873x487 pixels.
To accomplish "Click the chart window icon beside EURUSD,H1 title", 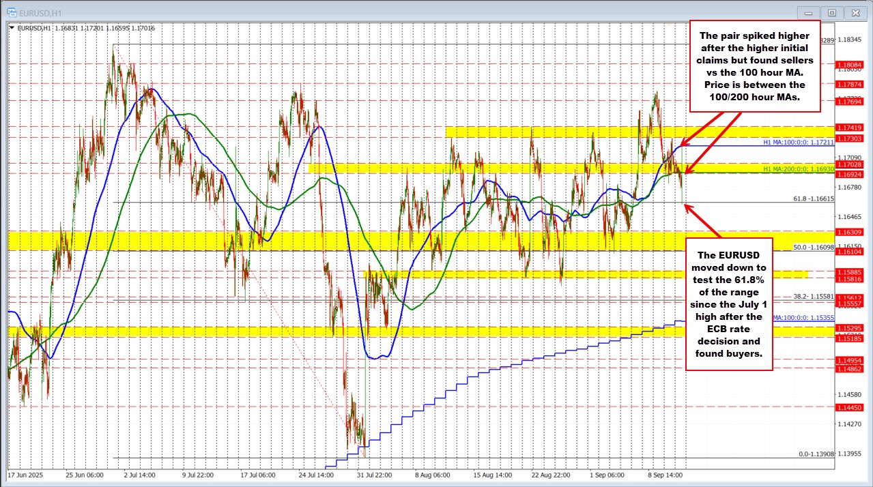I will pyautogui.click(x=12, y=12).
